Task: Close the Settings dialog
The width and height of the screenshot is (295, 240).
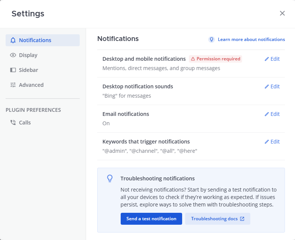Action: [x=282, y=13]
